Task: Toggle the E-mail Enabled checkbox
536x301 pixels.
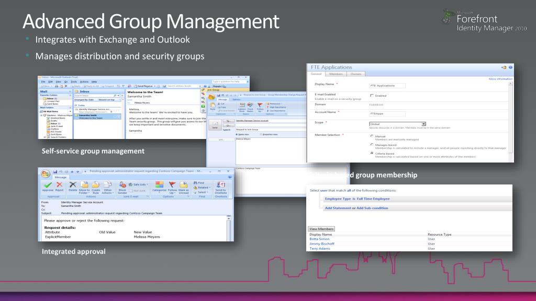Action: [x=372, y=96]
